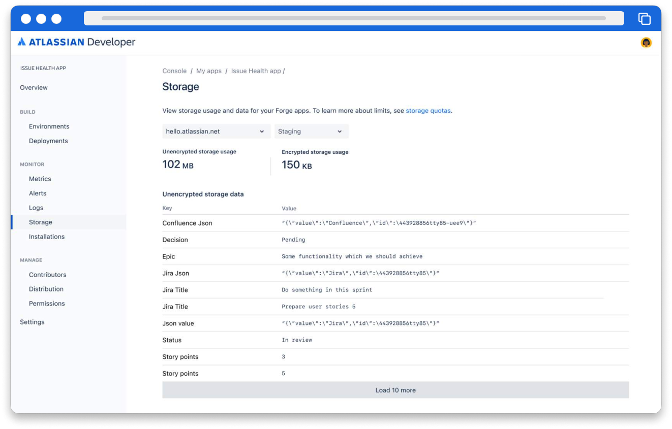Open Distribution under Manage
This screenshot has width=672, height=429.
[x=46, y=289]
